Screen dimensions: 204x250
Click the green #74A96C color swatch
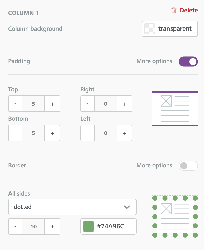(x=88, y=226)
